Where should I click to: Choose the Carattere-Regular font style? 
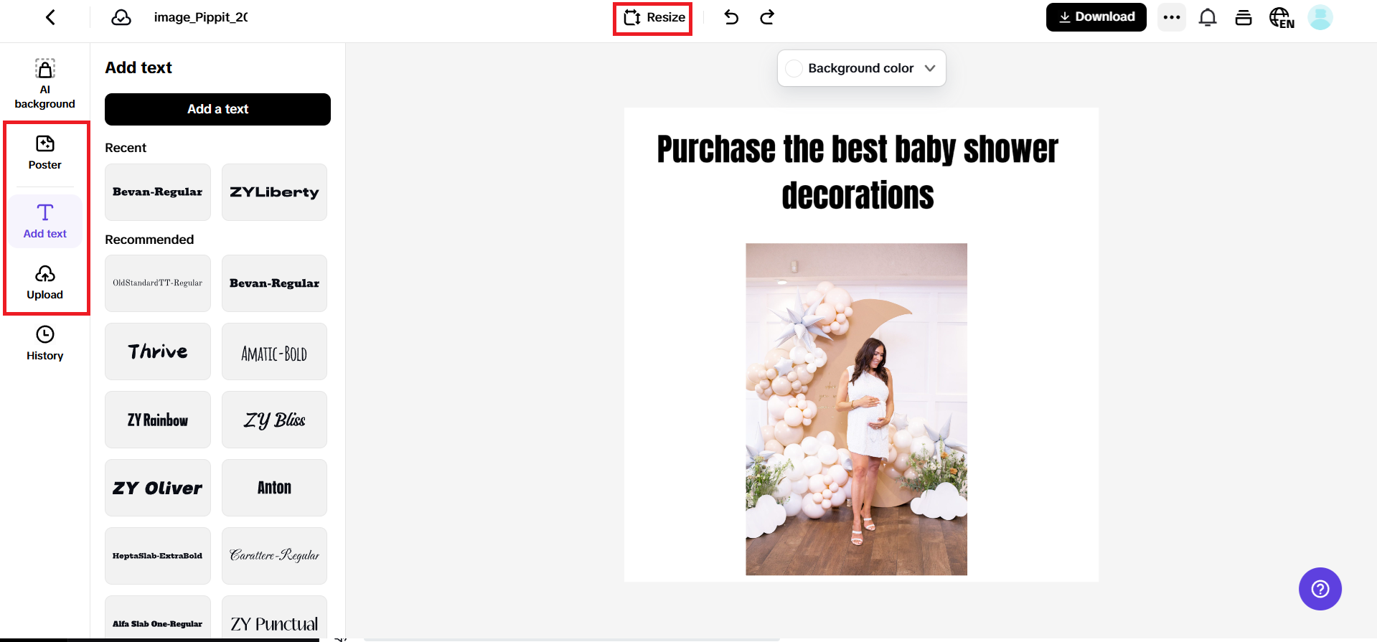click(274, 556)
